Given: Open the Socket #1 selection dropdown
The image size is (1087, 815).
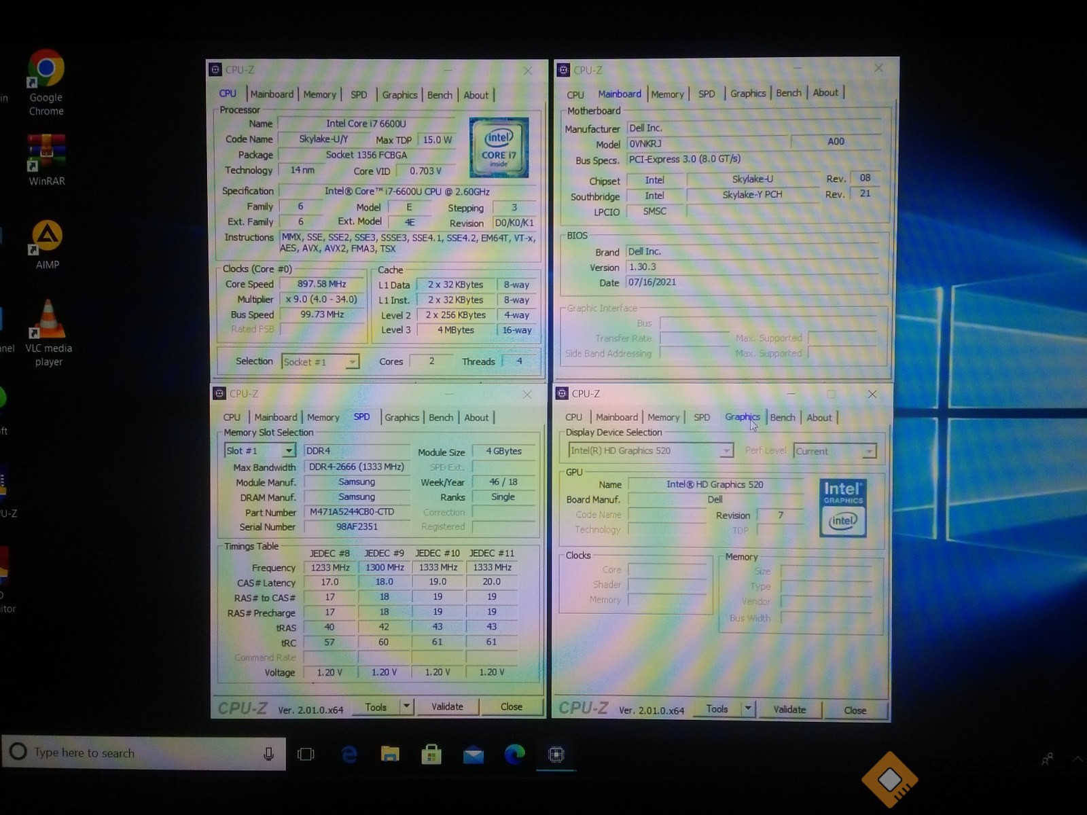Looking at the screenshot, I should point(320,362).
